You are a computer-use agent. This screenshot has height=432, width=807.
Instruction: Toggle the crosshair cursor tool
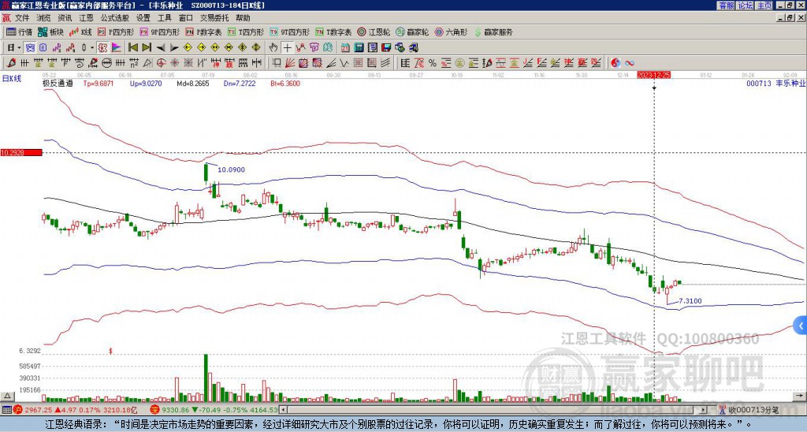[x=287, y=47]
